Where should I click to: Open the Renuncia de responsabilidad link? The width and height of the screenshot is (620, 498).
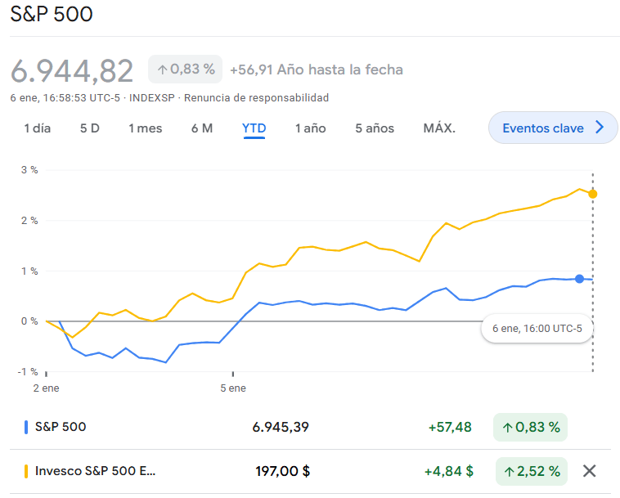(x=257, y=98)
